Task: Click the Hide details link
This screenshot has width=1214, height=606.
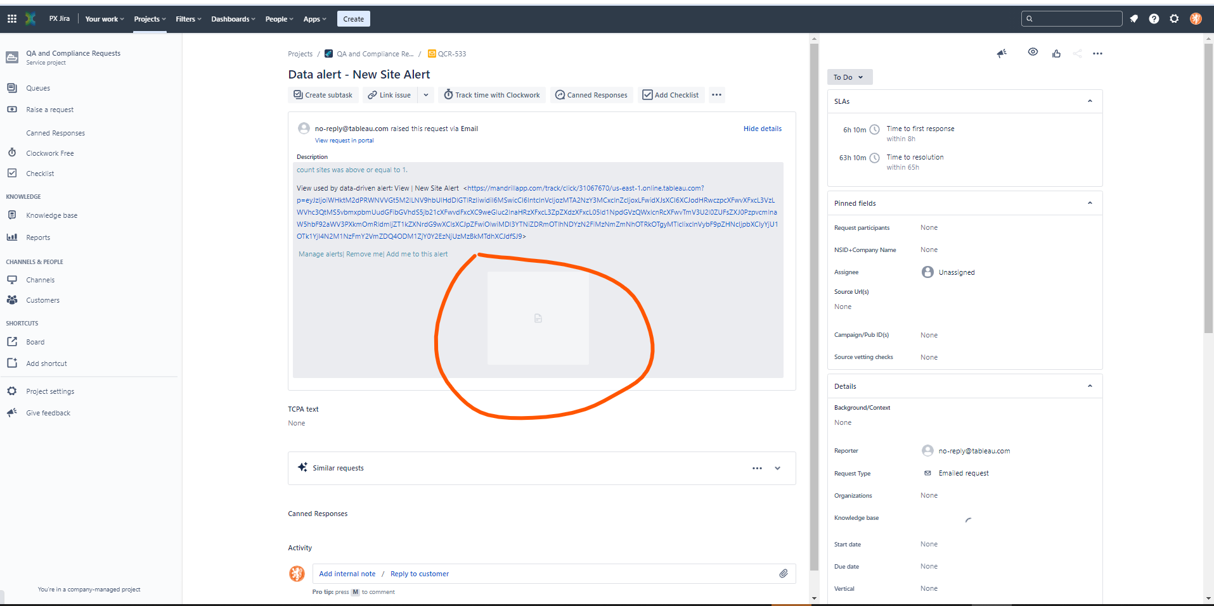Action: (763, 129)
